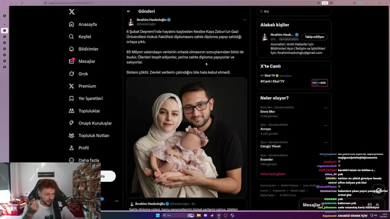Open the Emre Mor trending topic
The image size is (390, 219).
268,112
